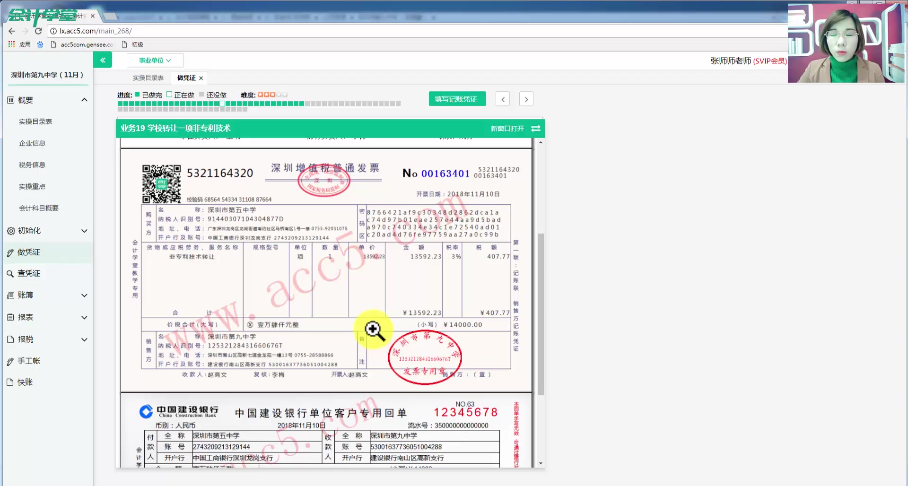Image resolution: width=908 pixels, height=486 pixels.
Task: Collapse sidebar with the green « icon
Action: pyautogui.click(x=103, y=60)
